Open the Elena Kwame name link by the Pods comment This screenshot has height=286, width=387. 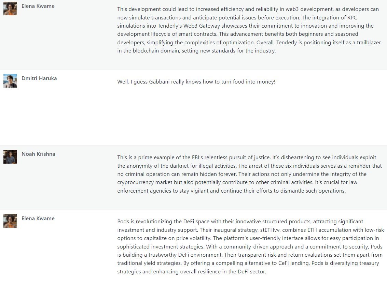click(x=38, y=219)
